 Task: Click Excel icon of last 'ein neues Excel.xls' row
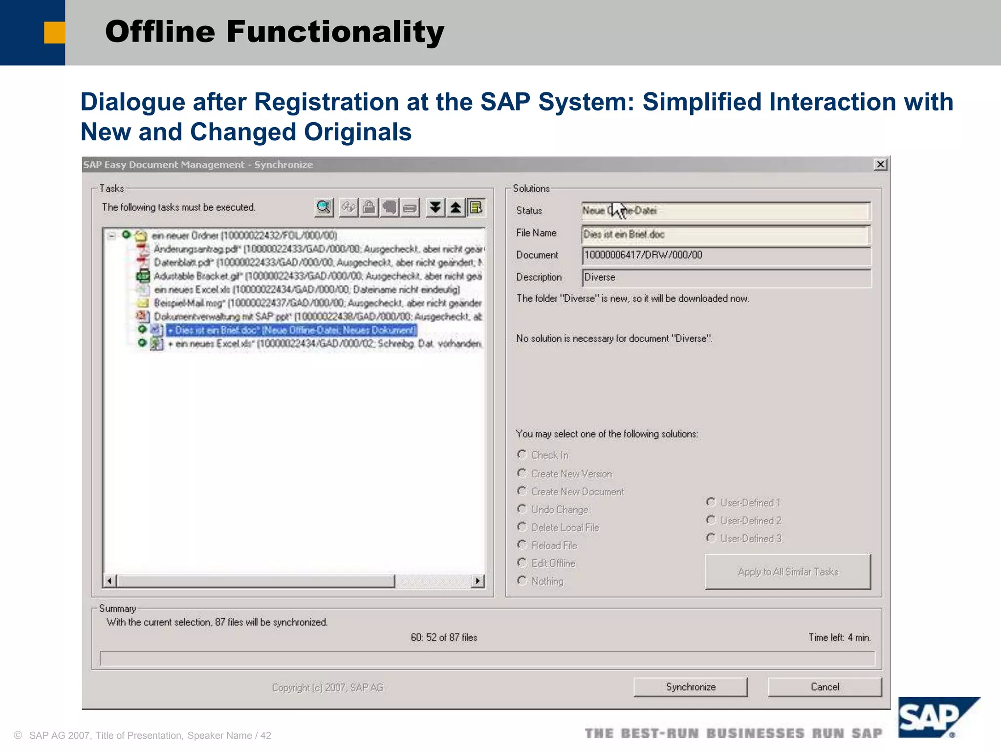tap(156, 344)
